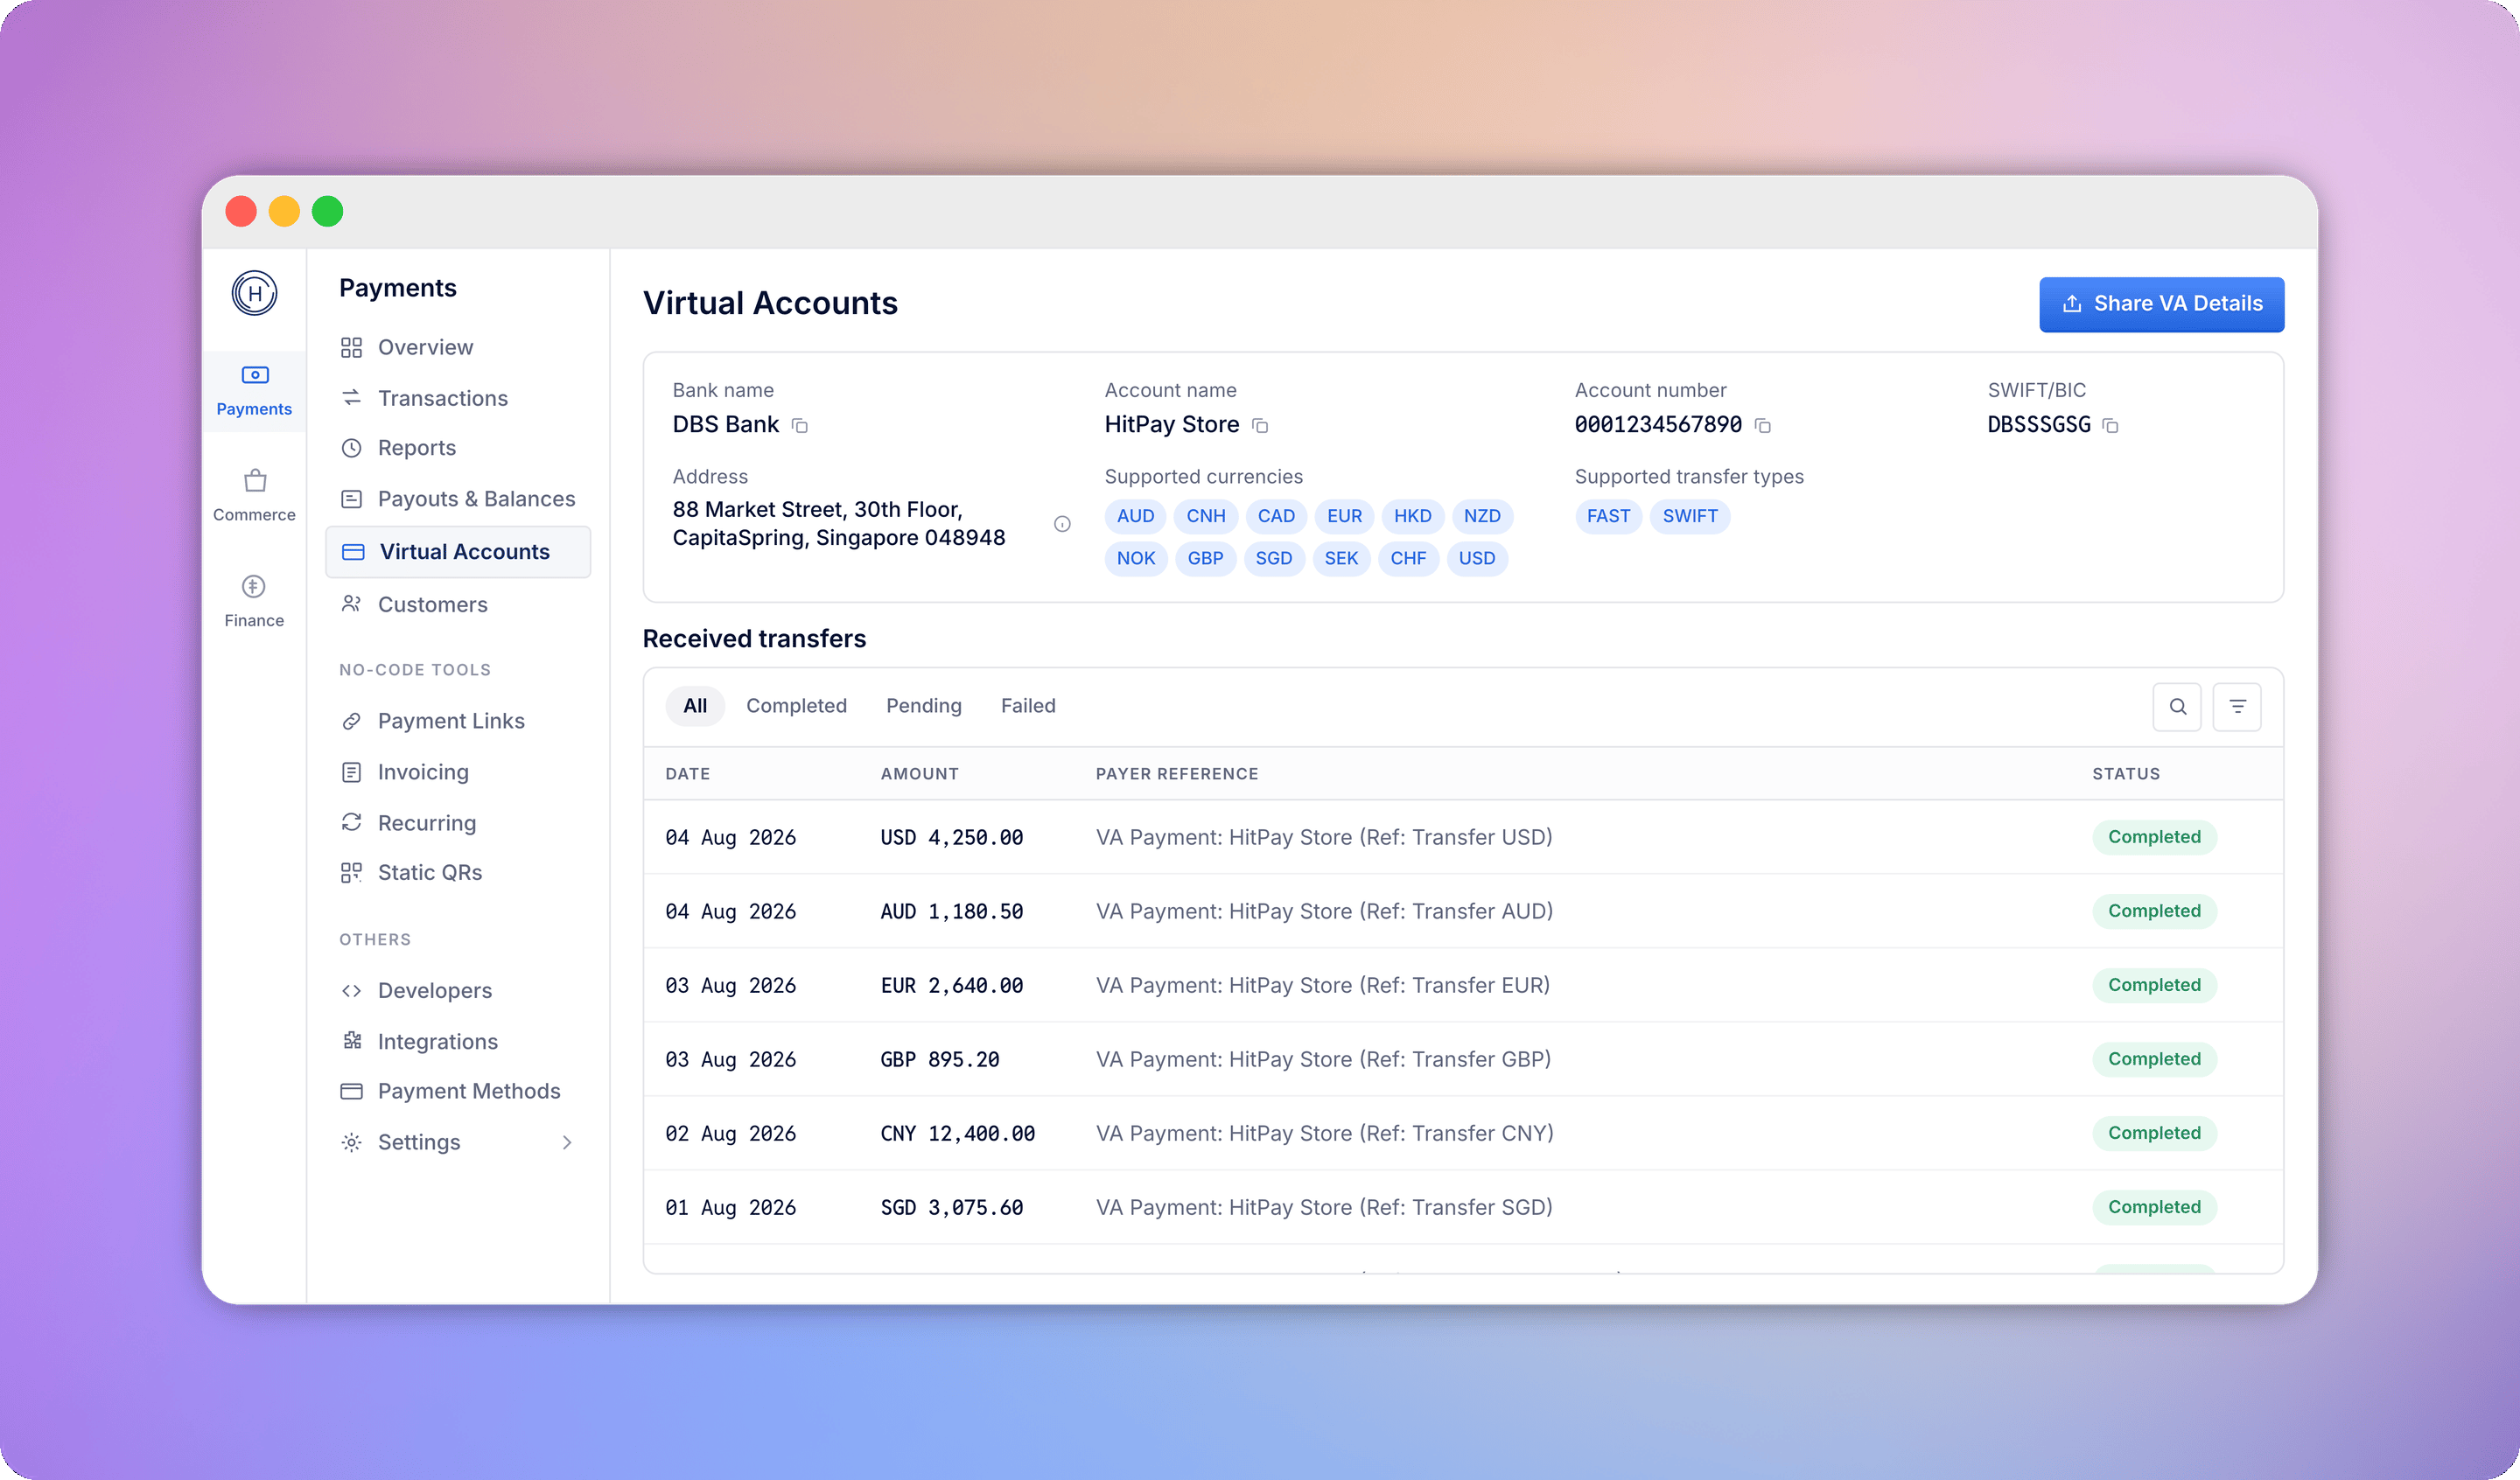Screen dimensions: 2520x1480
Task: Open the Finance section in the rail
Action: [x=254, y=601]
